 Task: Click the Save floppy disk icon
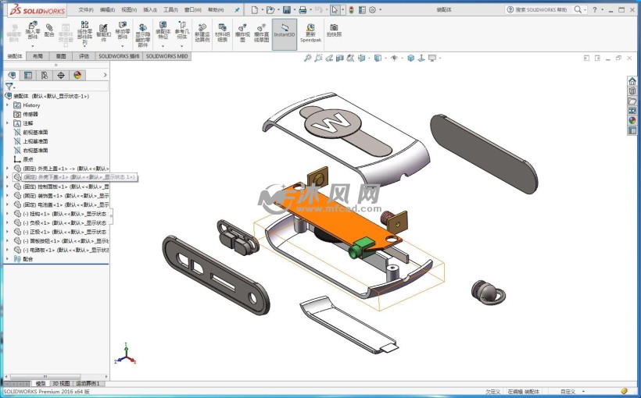[287, 10]
